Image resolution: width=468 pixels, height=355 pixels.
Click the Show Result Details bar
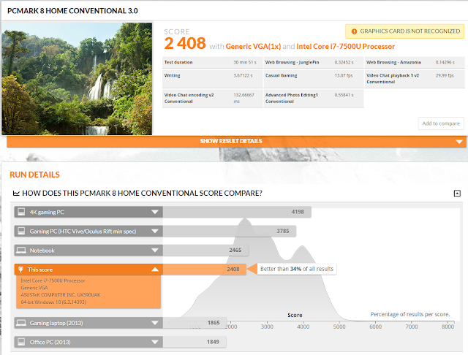click(x=236, y=141)
